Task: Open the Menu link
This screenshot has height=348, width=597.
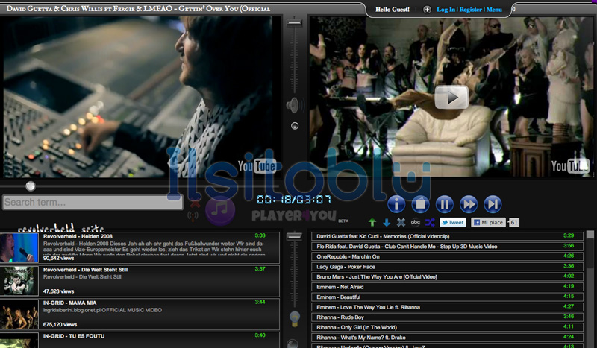Action: point(494,10)
